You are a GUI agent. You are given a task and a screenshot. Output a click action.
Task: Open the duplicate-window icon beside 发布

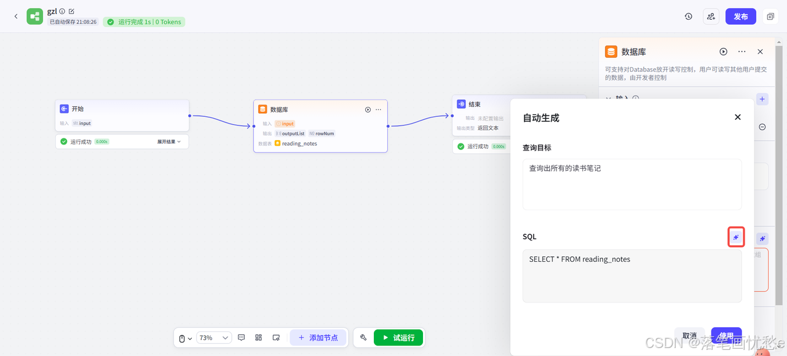coord(770,17)
